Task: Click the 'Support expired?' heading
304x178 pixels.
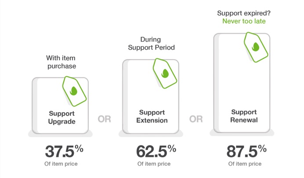Action: pos(244,13)
